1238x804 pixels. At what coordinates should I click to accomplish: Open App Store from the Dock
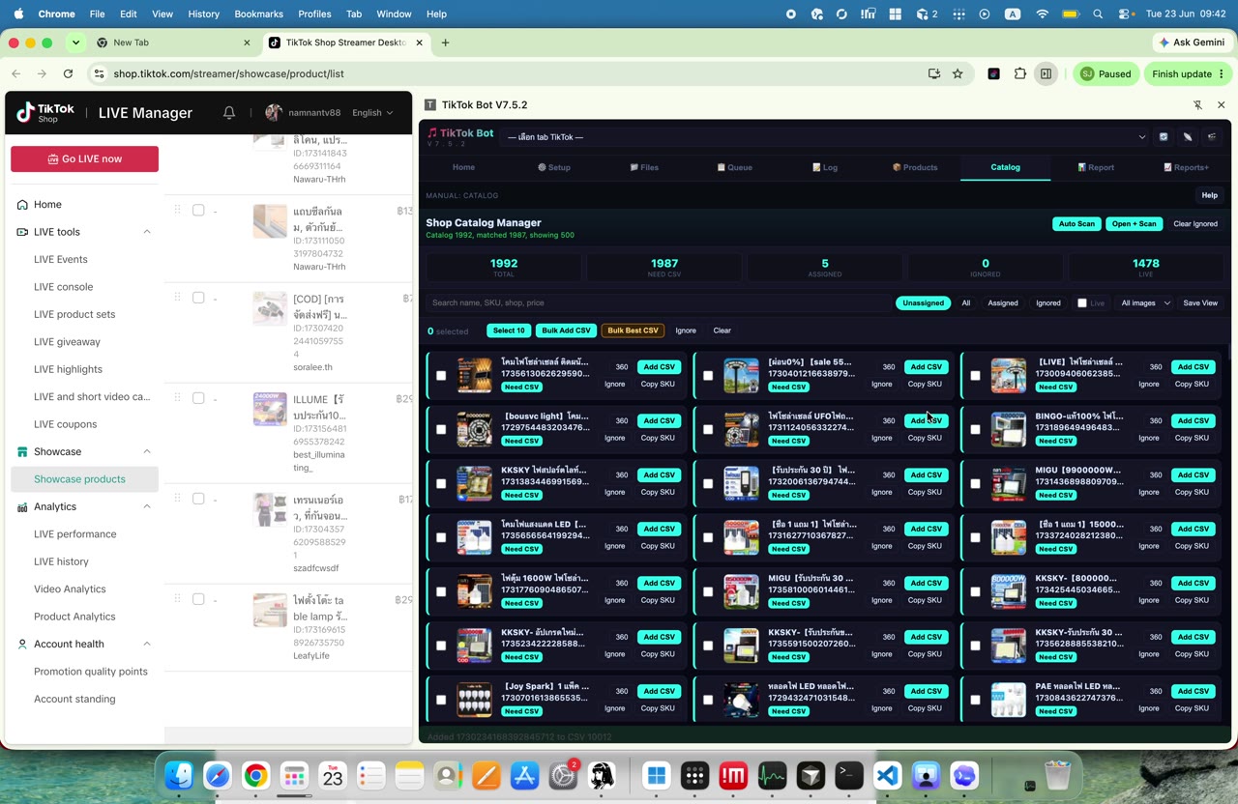coord(524,775)
